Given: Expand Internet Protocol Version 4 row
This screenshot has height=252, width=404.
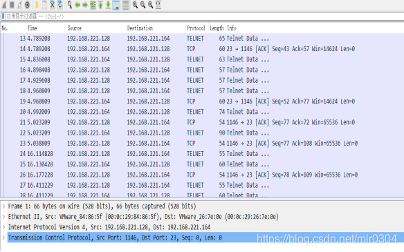Looking at the screenshot, I should click(3, 227).
